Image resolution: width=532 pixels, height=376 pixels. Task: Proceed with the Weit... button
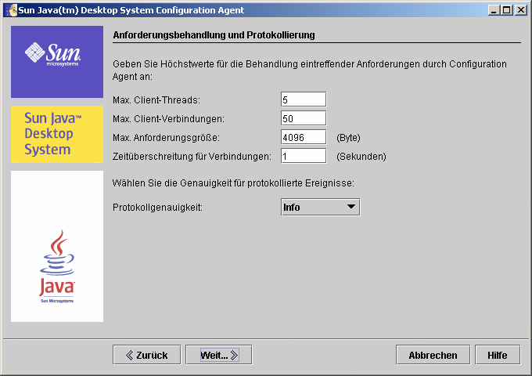219,355
